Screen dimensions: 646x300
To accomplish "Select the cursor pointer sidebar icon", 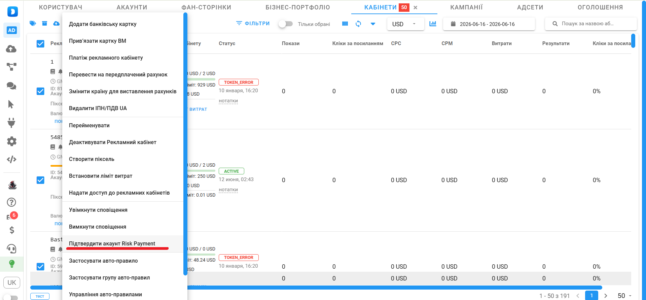I will 11,104.
